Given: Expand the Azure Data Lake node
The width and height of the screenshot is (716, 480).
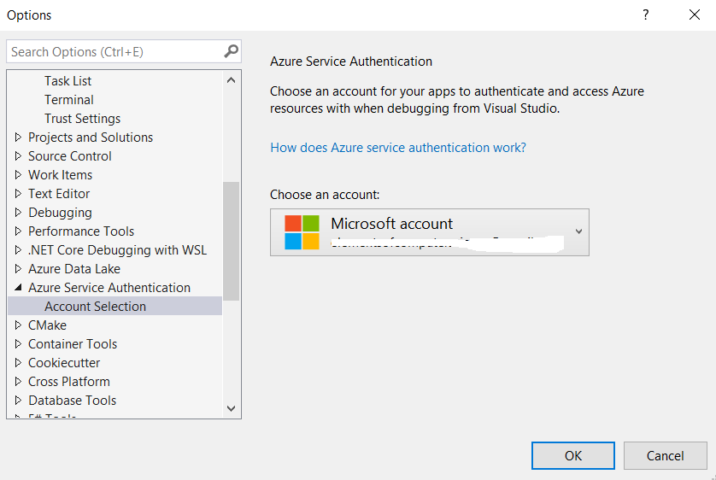Looking at the screenshot, I should point(18,268).
